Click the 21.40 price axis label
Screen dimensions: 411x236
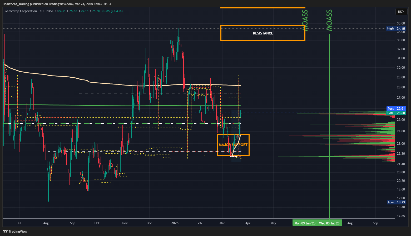coord(401,164)
